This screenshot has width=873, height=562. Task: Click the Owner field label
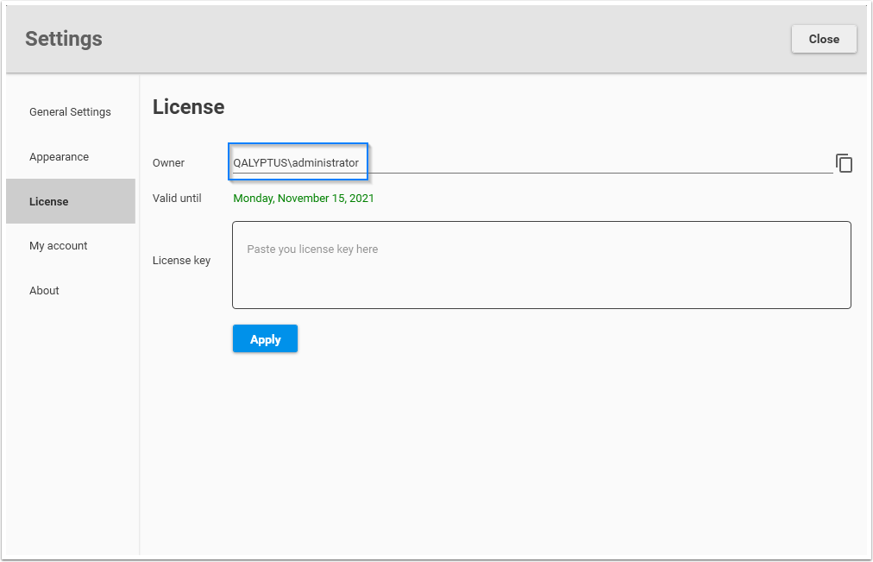168,162
